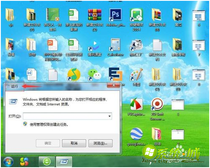Click the 确定 button in Run dialog
The width and height of the screenshot is (210, 168).
[48, 143]
